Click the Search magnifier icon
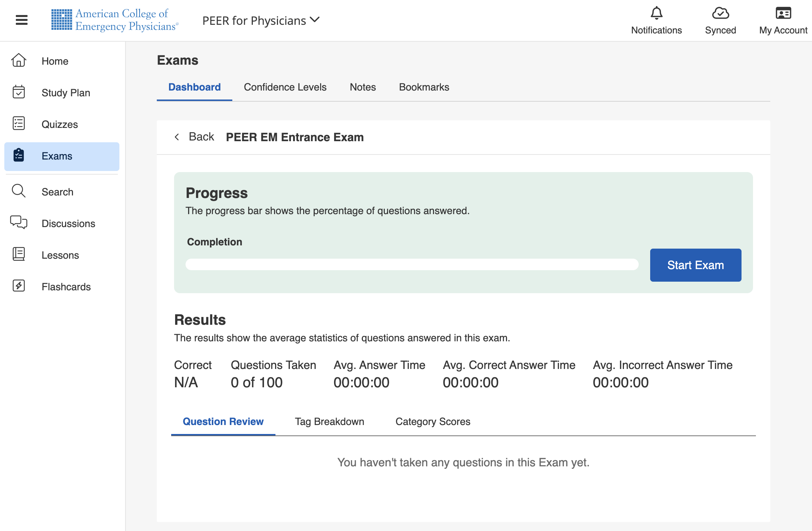The image size is (812, 531). 19,191
